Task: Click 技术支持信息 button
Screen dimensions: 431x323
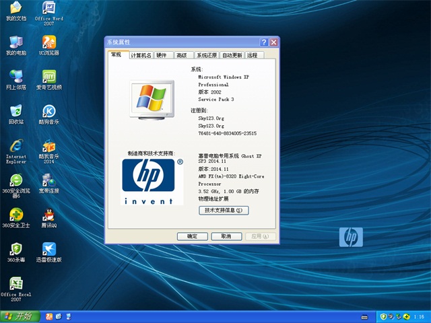Action: click(224, 210)
